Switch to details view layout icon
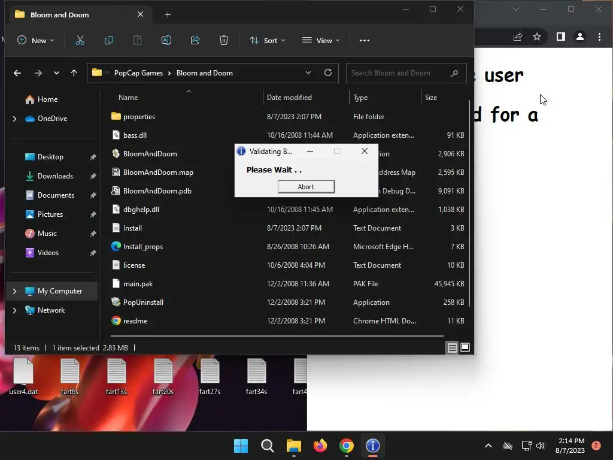 tap(453, 347)
